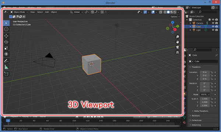Open the Object Mode dropdown
Image resolution: width=221 pixels, height=132 pixels.
[x=19, y=12]
